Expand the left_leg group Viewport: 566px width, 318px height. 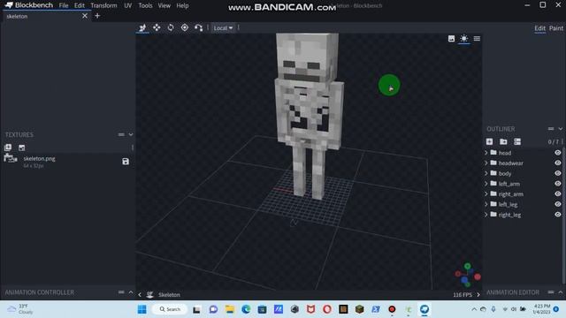tap(486, 204)
